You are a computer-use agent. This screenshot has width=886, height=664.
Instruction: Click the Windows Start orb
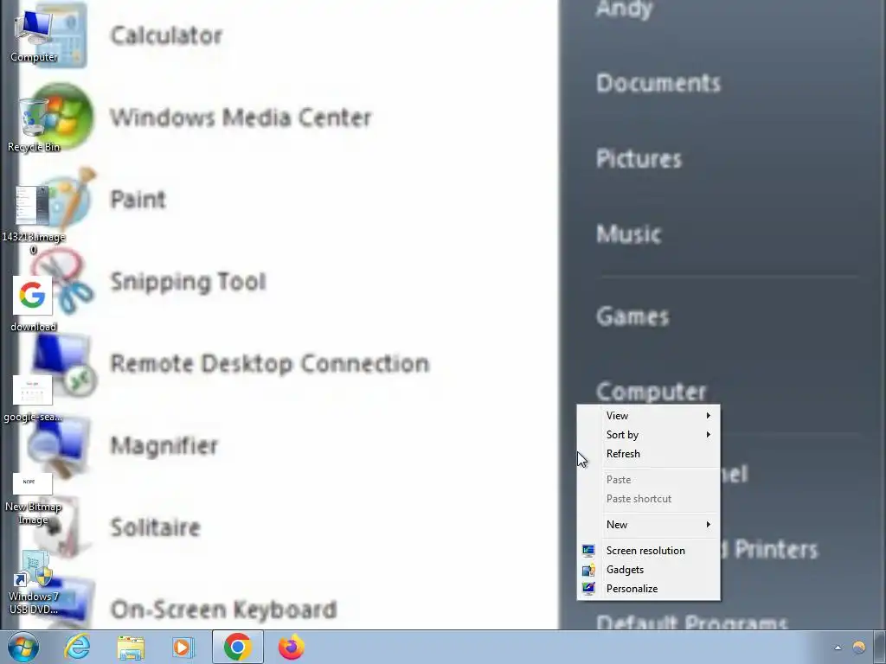point(23,647)
